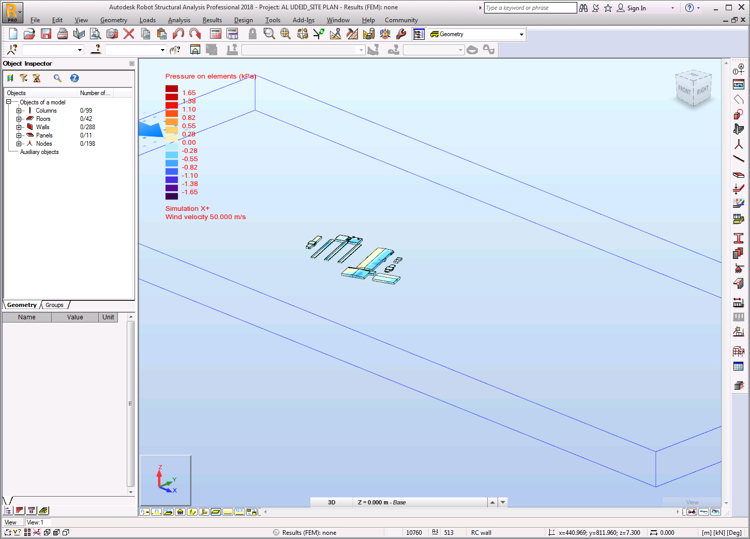Open the Geometry layout dropdown
Image resolution: width=750 pixels, height=539 pixels.
(x=521, y=34)
